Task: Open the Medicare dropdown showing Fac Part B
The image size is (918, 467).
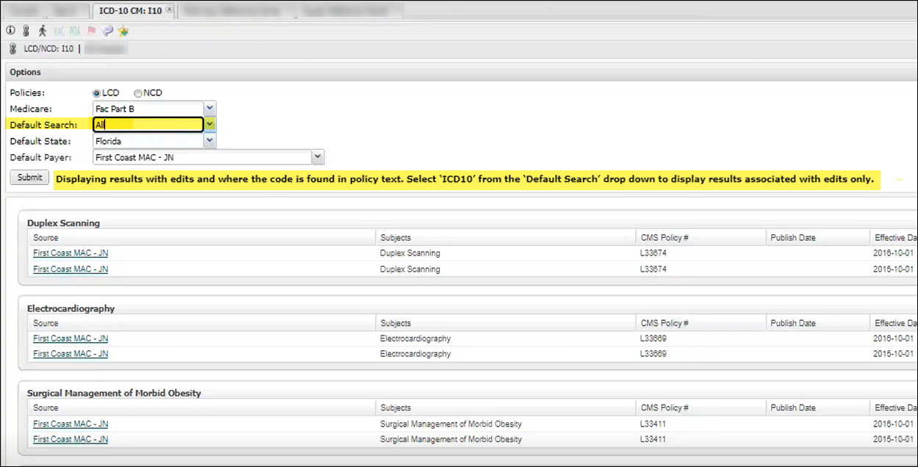Action: click(x=209, y=109)
